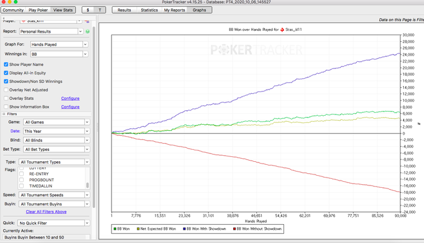This screenshot has height=243, width=424.
Task: Click the Flags list scrollbar
Action: 87,185
